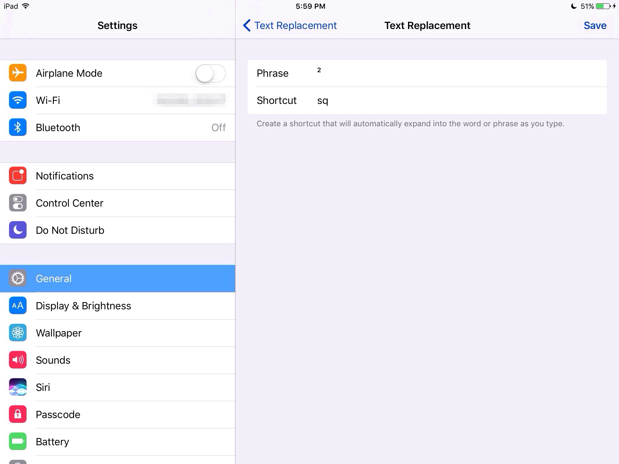The height and width of the screenshot is (464, 619).
Task: Tap the Control Center icon
Action: [x=18, y=203]
